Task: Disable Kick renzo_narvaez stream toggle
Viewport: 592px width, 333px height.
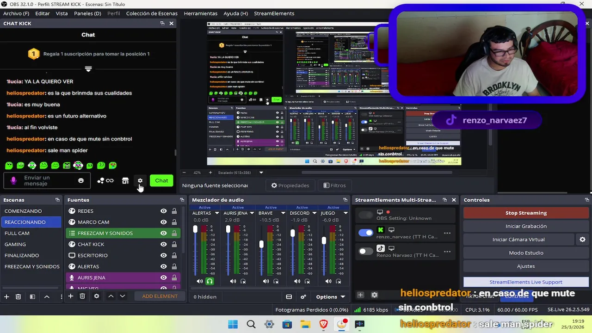Action: coord(365,233)
